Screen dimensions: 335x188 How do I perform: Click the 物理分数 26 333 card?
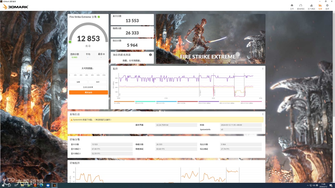coord(132,32)
